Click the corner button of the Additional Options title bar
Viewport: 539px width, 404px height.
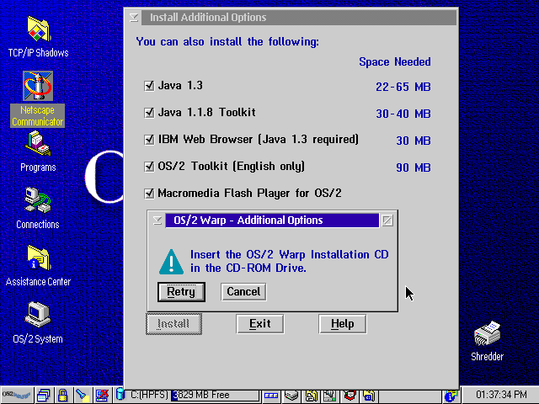(x=387, y=221)
